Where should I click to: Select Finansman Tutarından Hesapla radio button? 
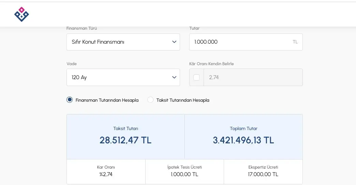[70, 100]
